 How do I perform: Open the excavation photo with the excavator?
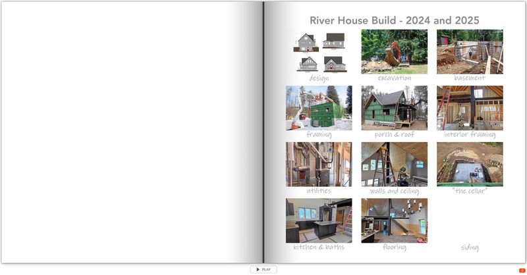coord(394,52)
